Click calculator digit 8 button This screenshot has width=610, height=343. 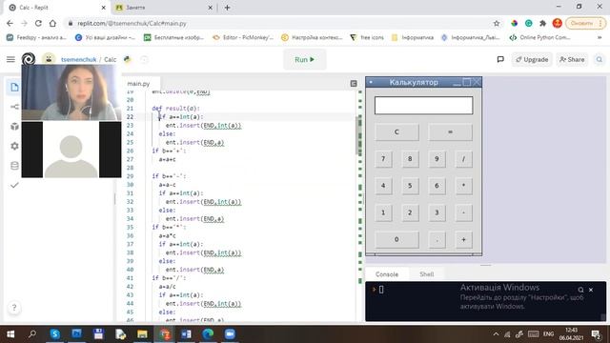point(410,159)
